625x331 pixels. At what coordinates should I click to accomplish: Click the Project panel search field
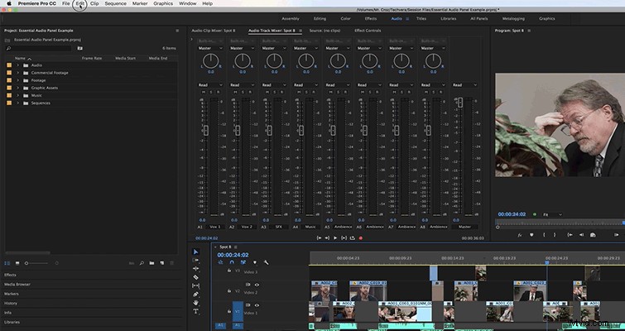[x=38, y=48]
